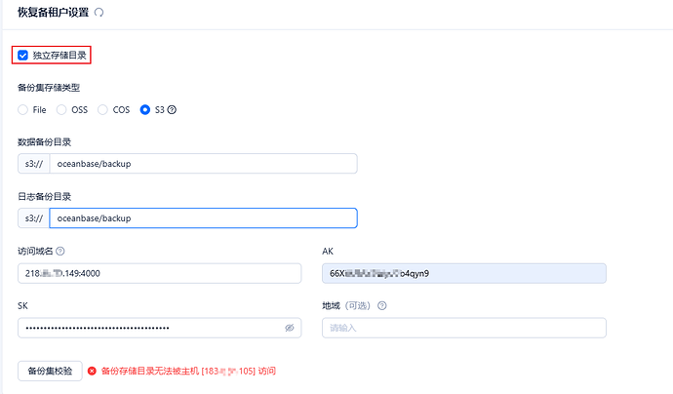Click the red error icon beside validation message

tap(92, 371)
